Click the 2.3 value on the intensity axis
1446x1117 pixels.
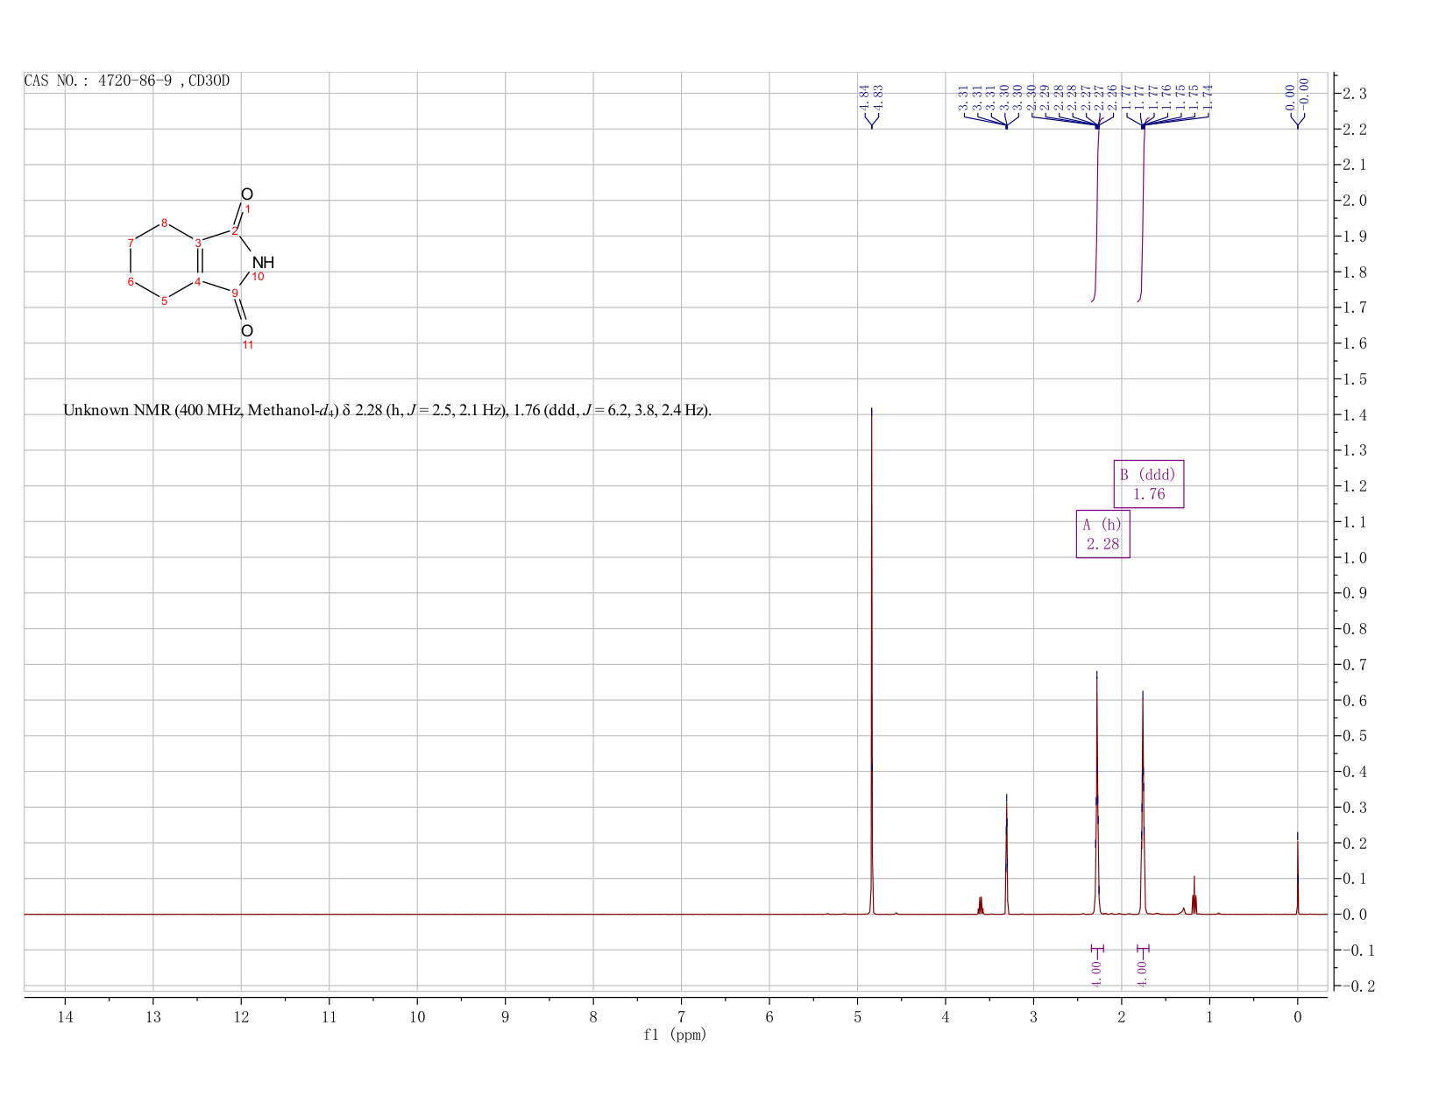point(1354,94)
